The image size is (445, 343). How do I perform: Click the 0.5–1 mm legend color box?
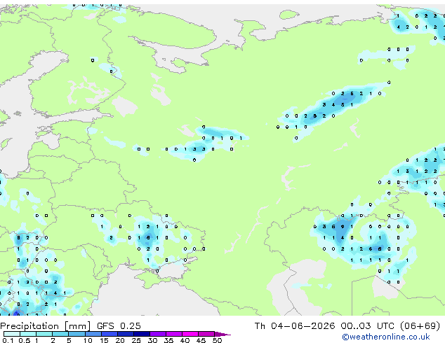[28, 334]
